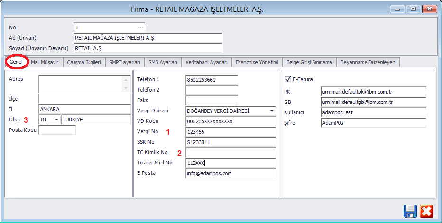Save the company record with the floppy disk icon
The image size is (442, 223).
pos(410,211)
